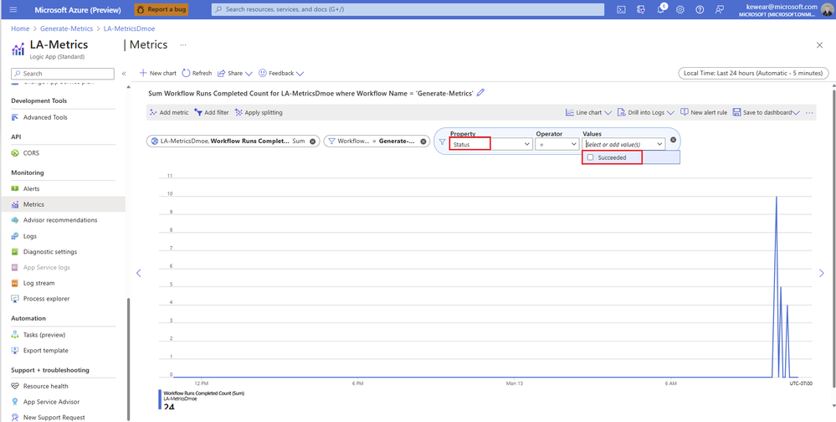Open the Help question mark icon

point(700,9)
